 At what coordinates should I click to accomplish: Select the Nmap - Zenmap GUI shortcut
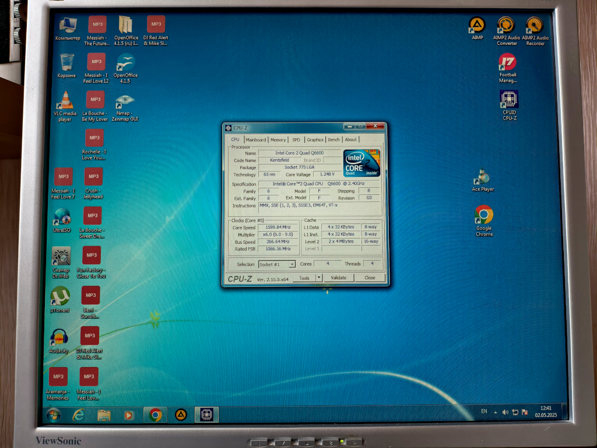tap(125, 108)
